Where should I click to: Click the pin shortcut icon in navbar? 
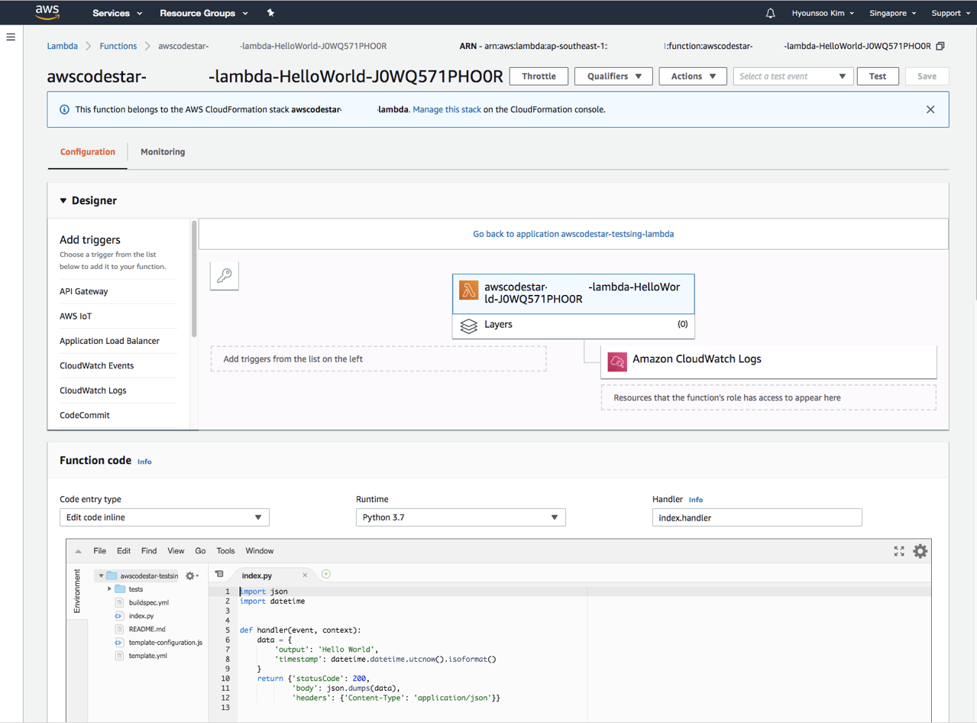270,13
